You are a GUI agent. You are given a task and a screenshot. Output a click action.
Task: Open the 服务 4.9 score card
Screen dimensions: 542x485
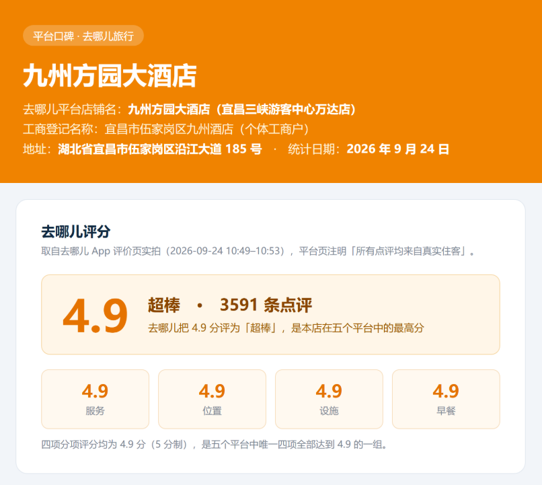[x=95, y=400]
